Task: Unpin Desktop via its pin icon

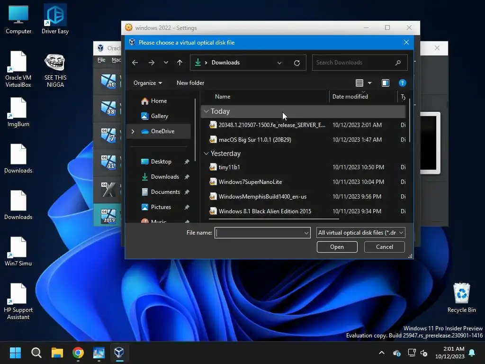Action: [x=187, y=162]
